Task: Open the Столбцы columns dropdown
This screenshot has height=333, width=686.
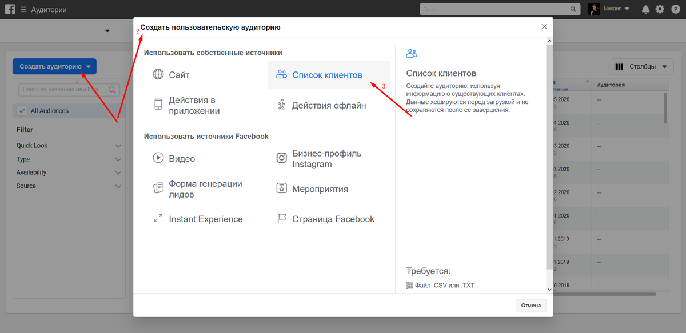Action: (641, 67)
